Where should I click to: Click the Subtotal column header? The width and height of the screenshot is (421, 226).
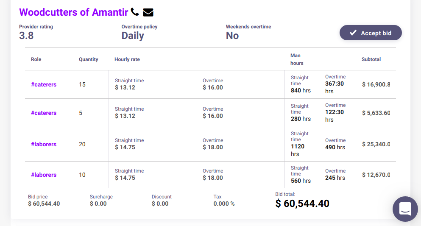point(371,59)
